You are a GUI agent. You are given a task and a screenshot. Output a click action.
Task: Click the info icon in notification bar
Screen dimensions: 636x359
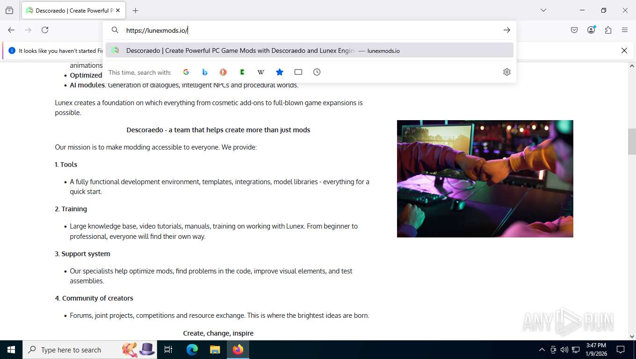coord(12,50)
